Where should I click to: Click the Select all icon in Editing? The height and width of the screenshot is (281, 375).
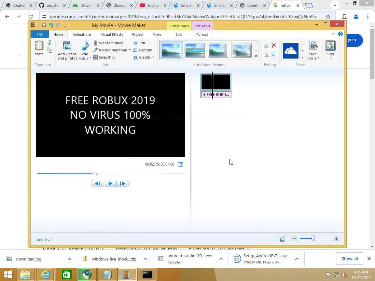274,55
